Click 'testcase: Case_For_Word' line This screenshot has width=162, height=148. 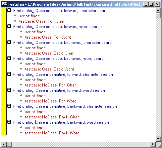point(48,37)
